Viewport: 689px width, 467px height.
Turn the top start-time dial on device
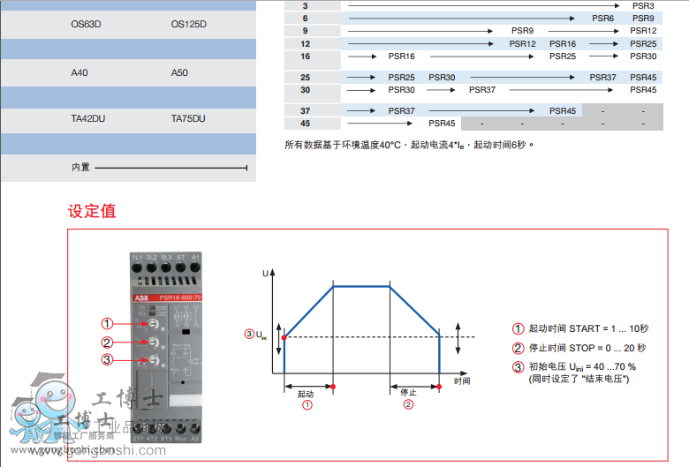[x=152, y=324]
